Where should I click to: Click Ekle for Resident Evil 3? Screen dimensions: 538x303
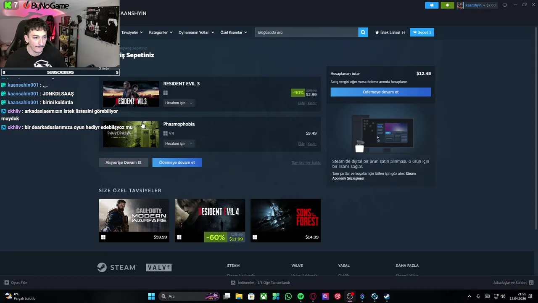(301, 103)
